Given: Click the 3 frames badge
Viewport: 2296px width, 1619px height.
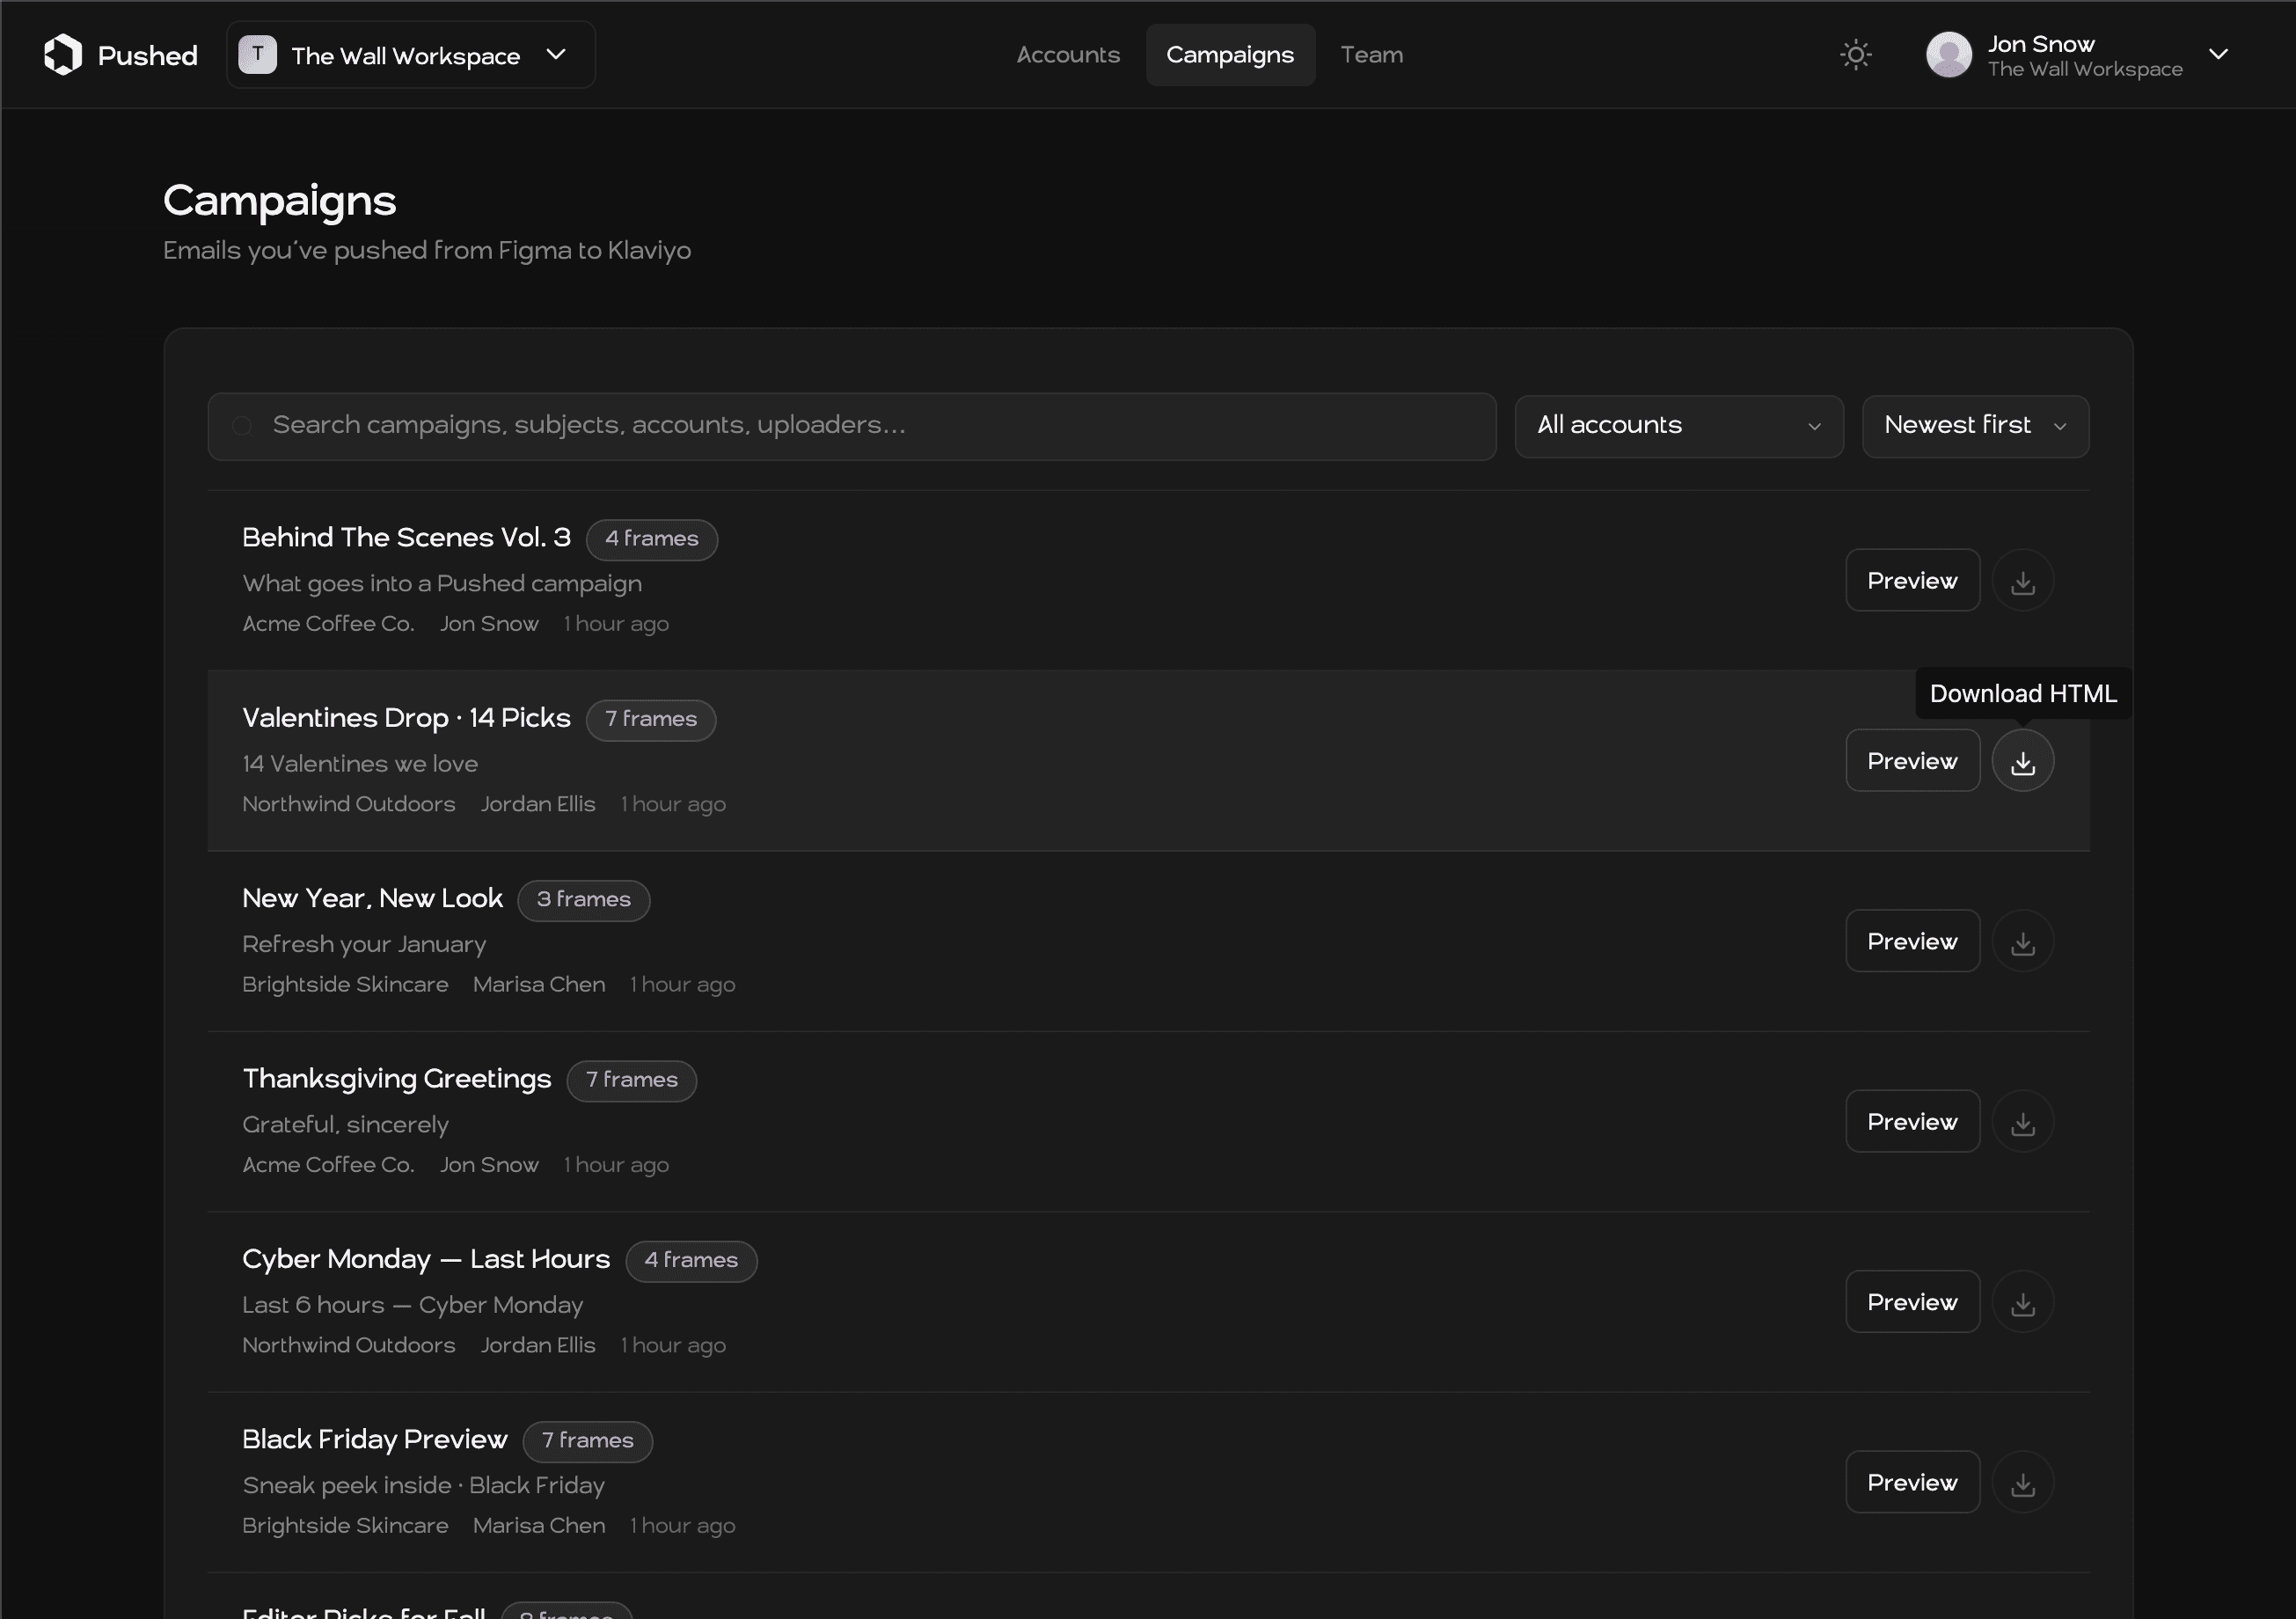Looking at the screenshot, I should [583, 900].
